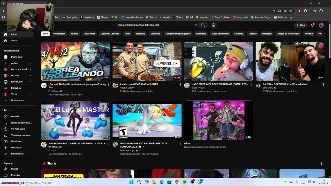Image resolution: width=331 pixels, height=186 pixels.
Task: Open Descargas in the sidebar
Action: (x=18, y=148)
